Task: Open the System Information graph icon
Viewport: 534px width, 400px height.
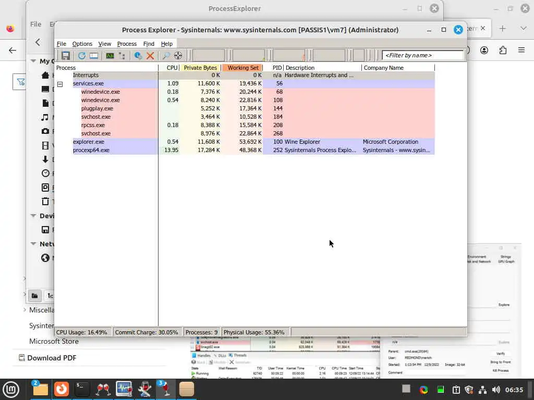Action: click(110, 55)
